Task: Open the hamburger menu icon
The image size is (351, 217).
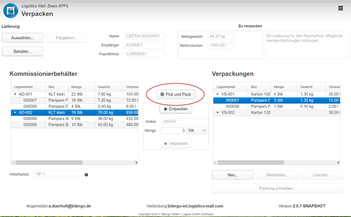Action: click(340, 8)
